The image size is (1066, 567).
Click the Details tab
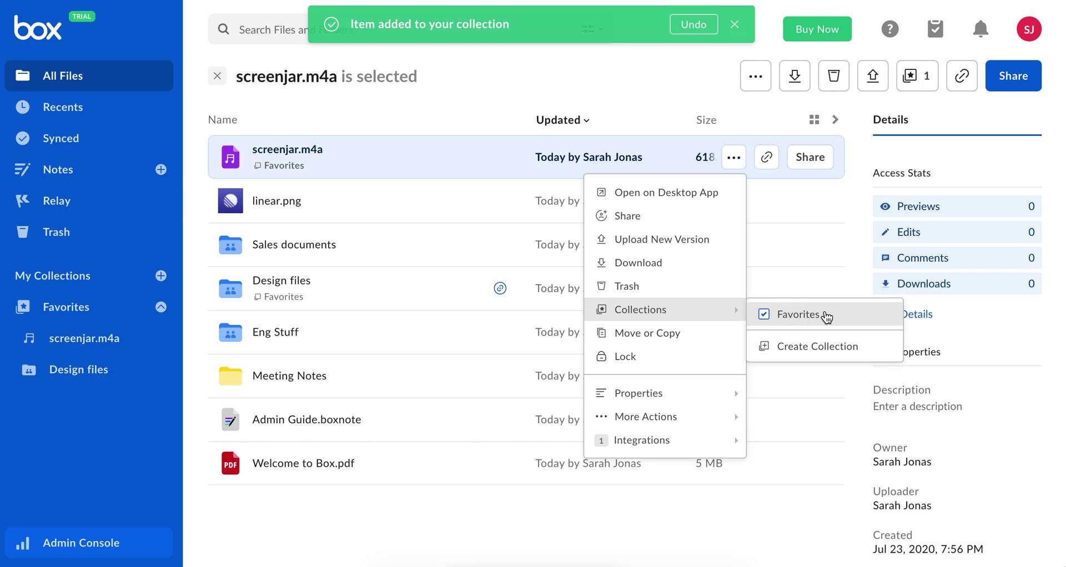(890, 120)
